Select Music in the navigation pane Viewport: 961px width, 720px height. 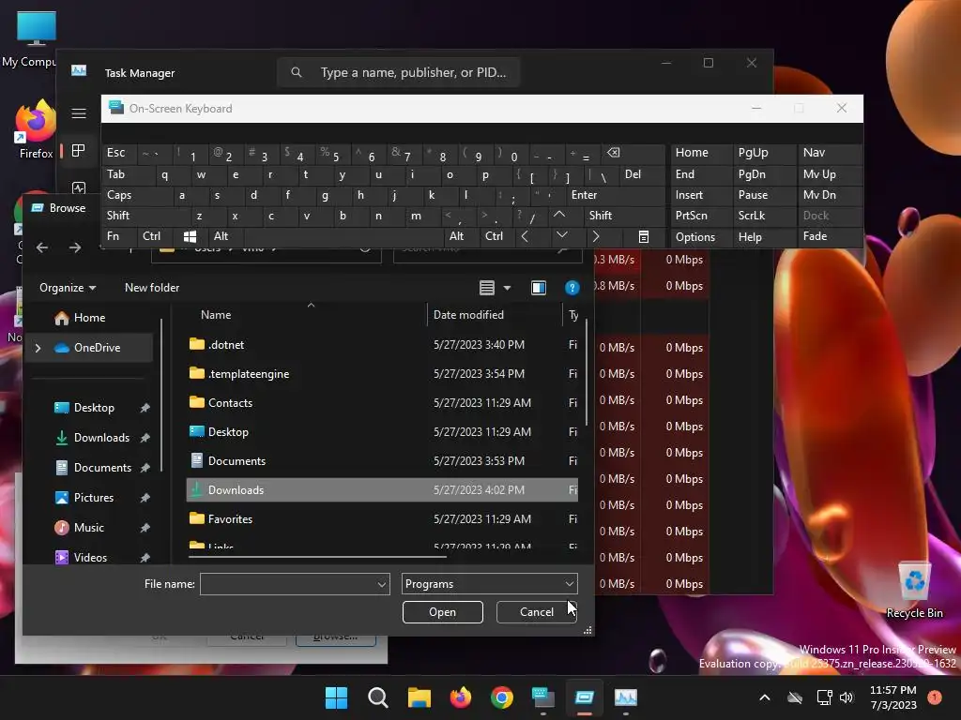point(89,528)
